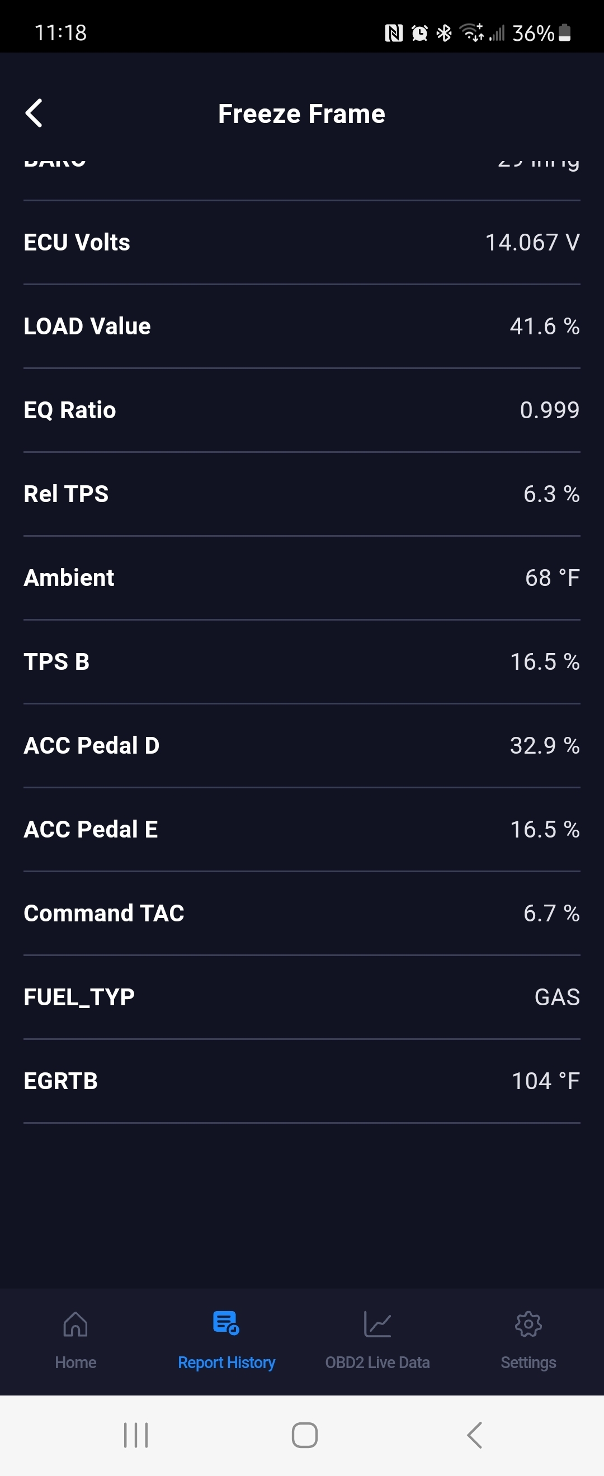Viewport: 604px width, 1476px height.
Task: Tap the ACC Pedal D label
Action: 92,745
